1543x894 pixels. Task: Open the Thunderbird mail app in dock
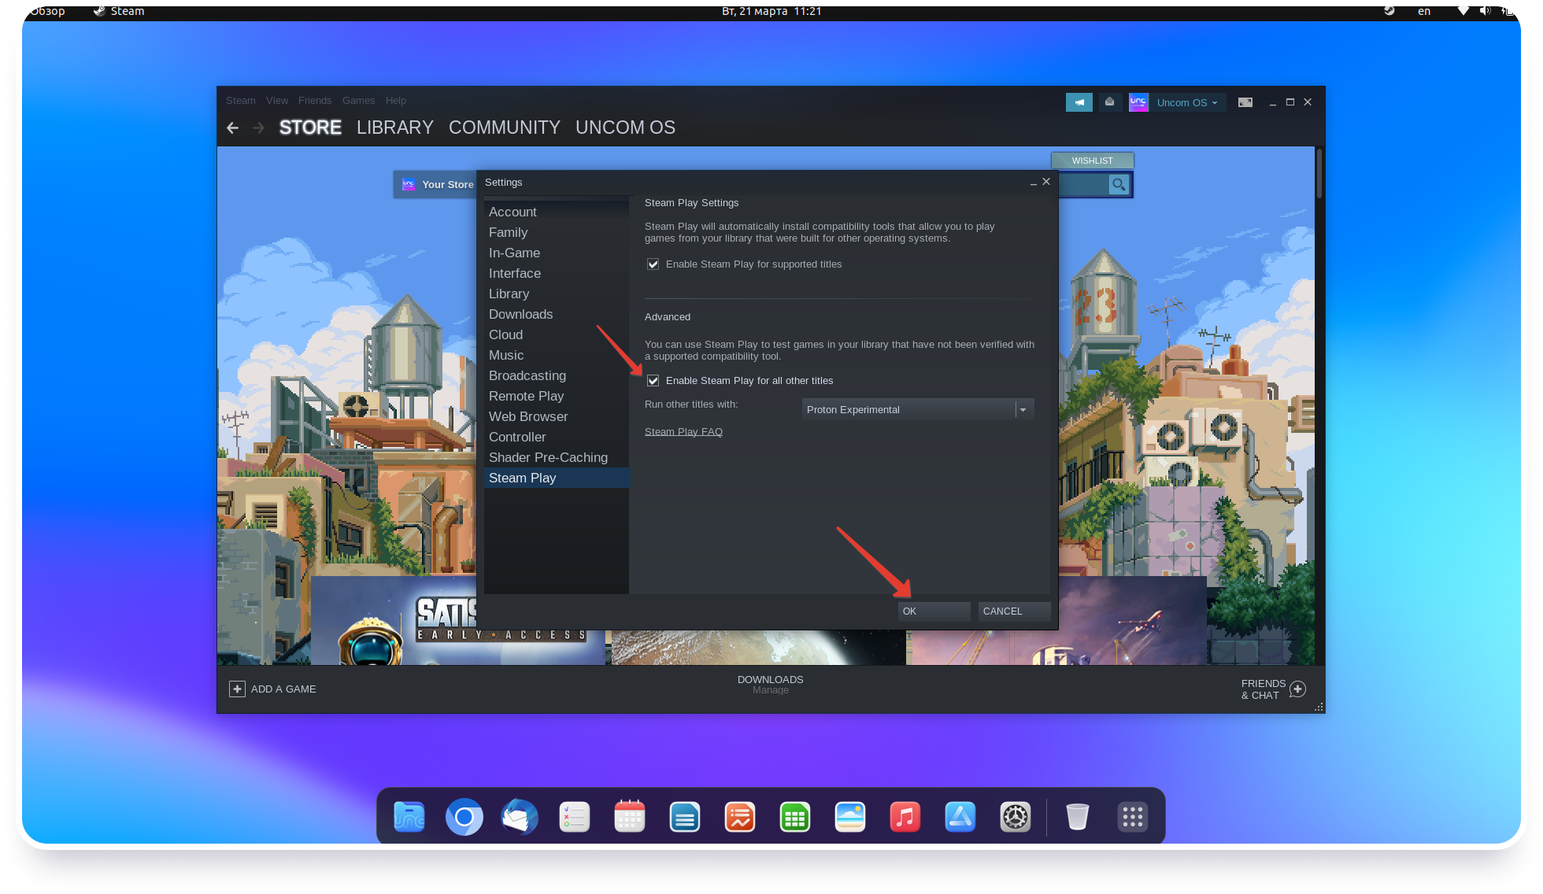pyautogui.click(x=520, y=817)
